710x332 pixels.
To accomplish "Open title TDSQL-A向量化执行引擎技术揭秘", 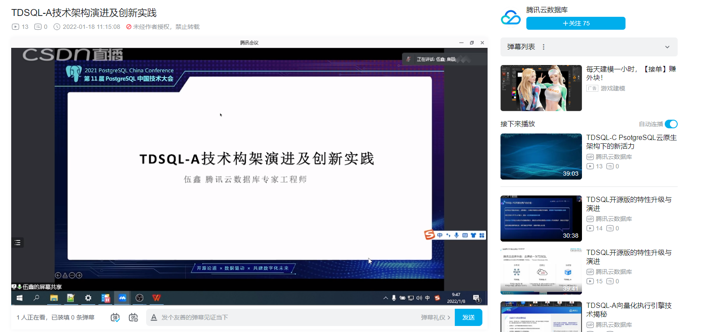I will [629, 310].
